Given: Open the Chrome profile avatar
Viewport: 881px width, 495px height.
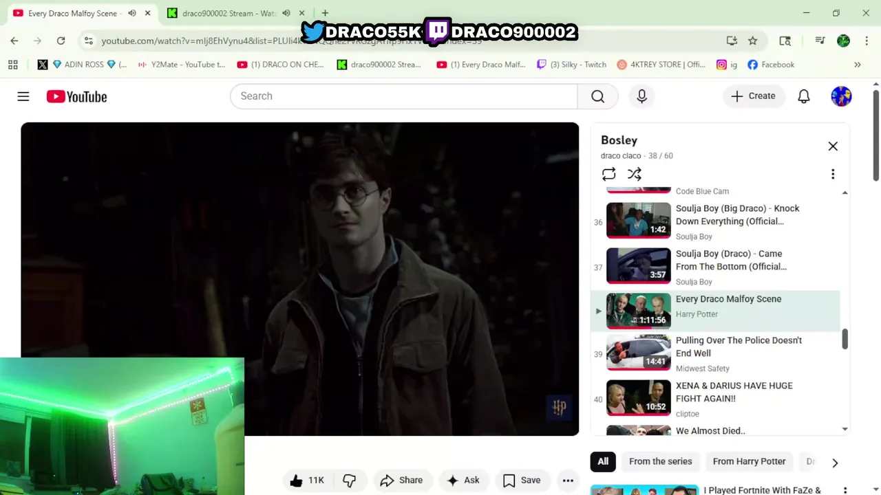Looking at the screenshot, I should 843,41.
